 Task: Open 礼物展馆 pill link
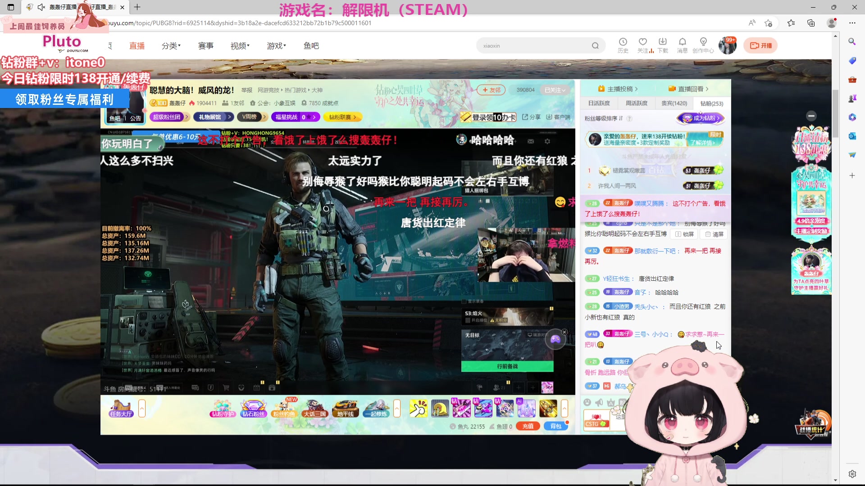pos(213,117)
